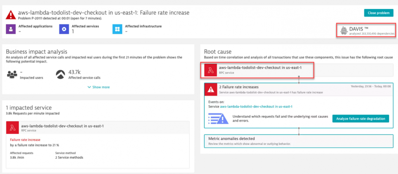Click the failure analysis list illustration icon
The width and height of the screenshot is (398, 174).
coord(218,119)
